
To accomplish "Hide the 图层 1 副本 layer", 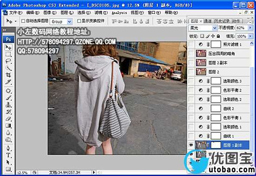I will 191,145.
